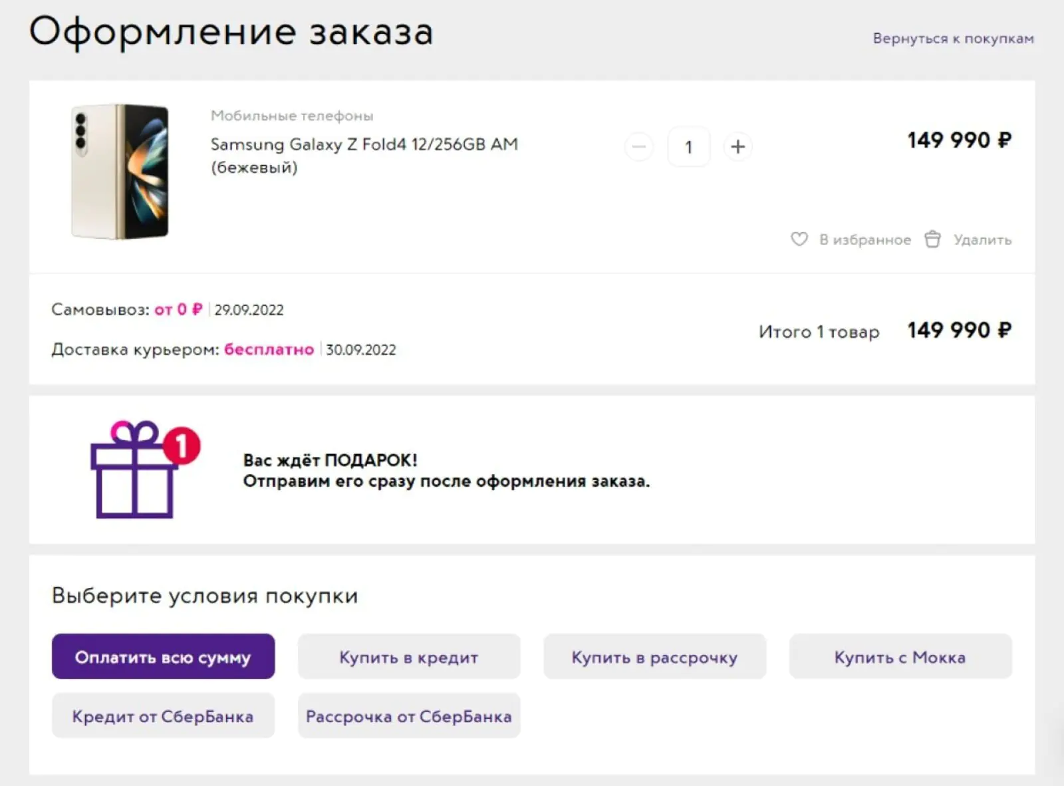Click the 'Самовывоз: от 0 ₽' text
The image size is (1064, 786).
(x=127, y=310)
